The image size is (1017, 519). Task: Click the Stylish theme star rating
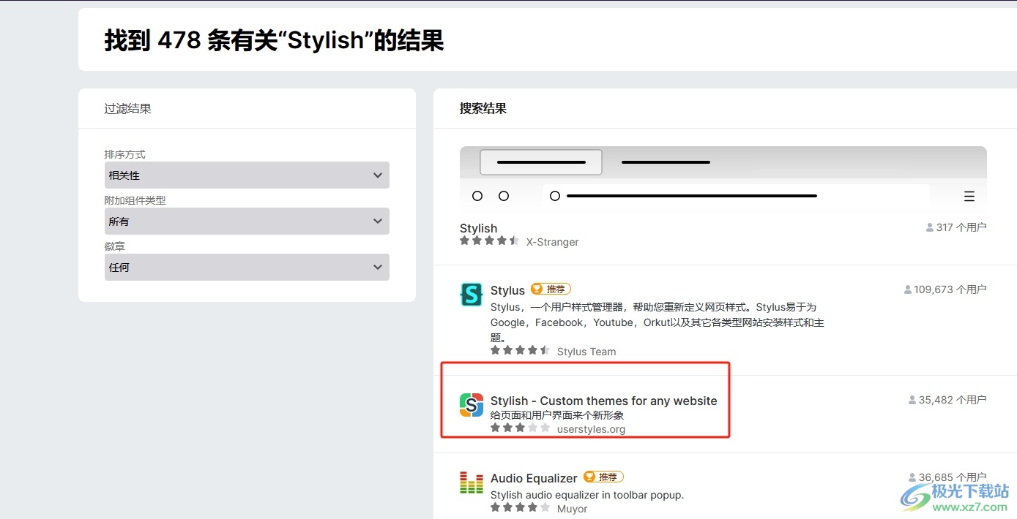click(x=490, y=241)
